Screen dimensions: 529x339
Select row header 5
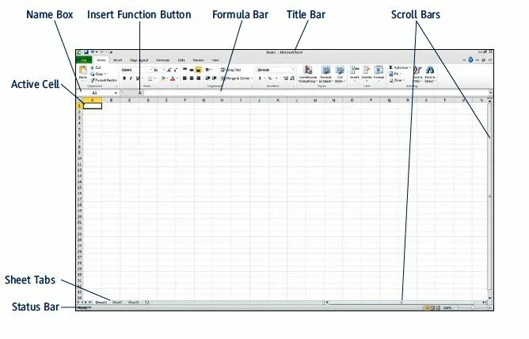click(79, 129)
